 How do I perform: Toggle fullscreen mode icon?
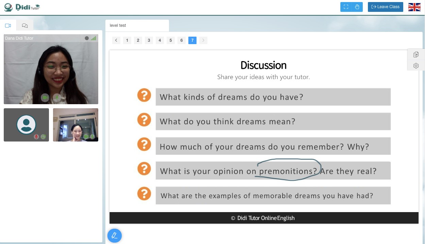pyautogui.click(x=346, y=7)
